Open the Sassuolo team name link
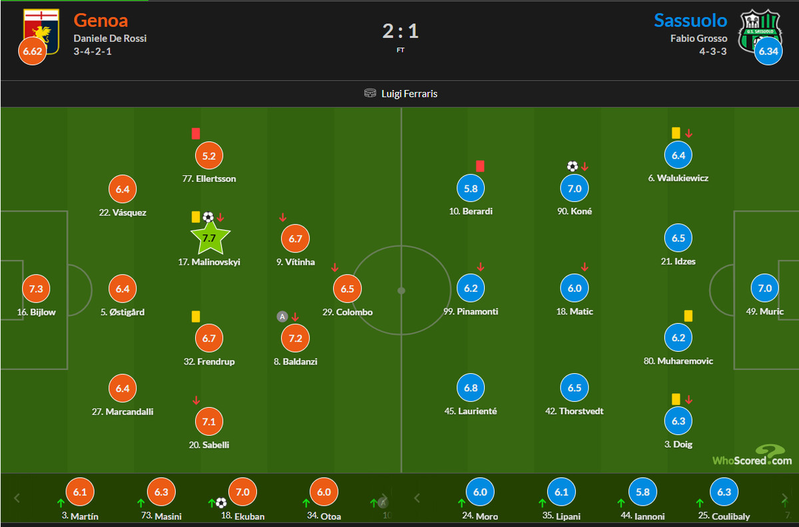The height and width of the screenshot is (527, 799). [690, 19]
